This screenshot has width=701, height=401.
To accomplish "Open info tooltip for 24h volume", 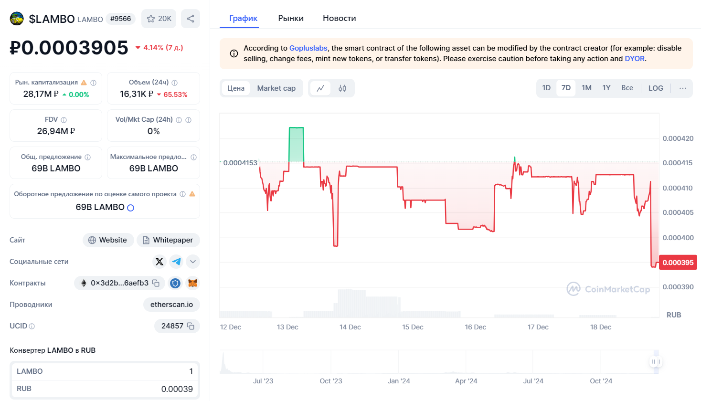I will (175, 83).
